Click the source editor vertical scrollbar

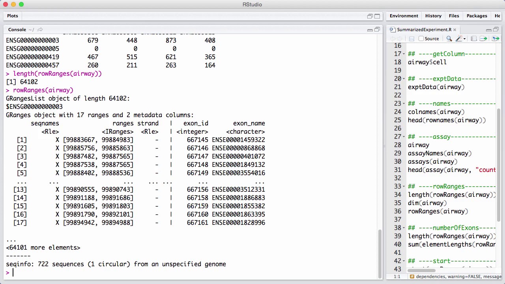499,165
